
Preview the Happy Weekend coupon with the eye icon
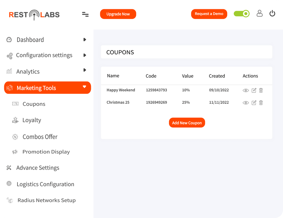pos(246,90)
